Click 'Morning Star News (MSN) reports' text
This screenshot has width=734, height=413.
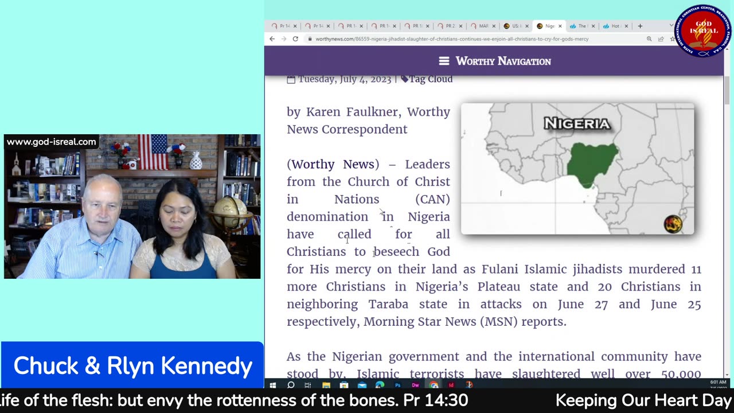(465, 322)
